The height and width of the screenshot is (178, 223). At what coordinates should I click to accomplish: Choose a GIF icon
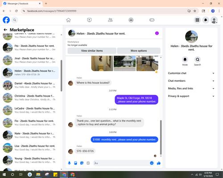[x=88, y=163]
